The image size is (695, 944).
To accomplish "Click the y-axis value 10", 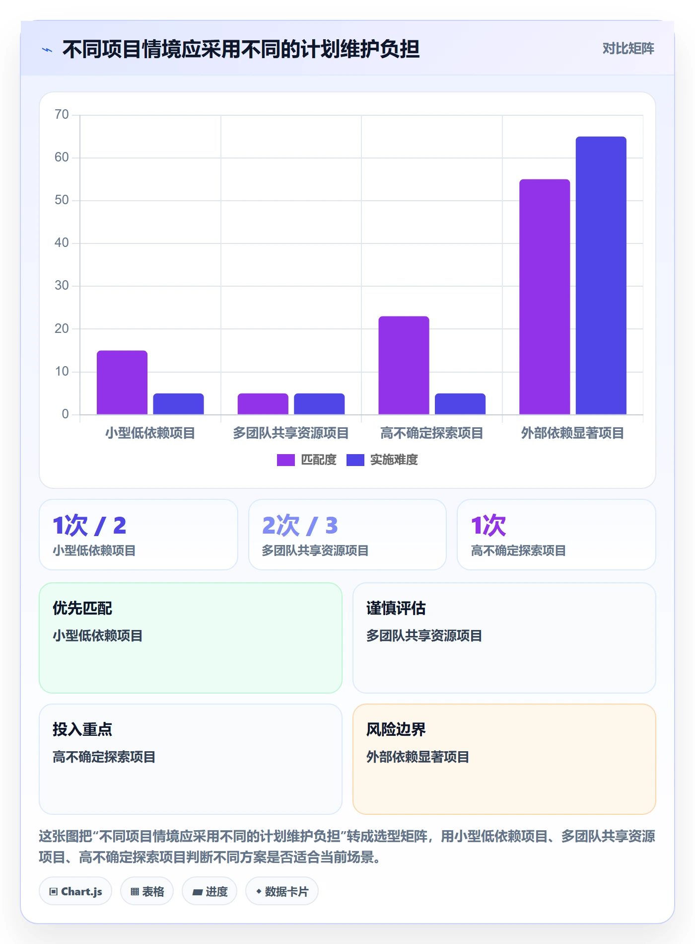I will 62,372.
